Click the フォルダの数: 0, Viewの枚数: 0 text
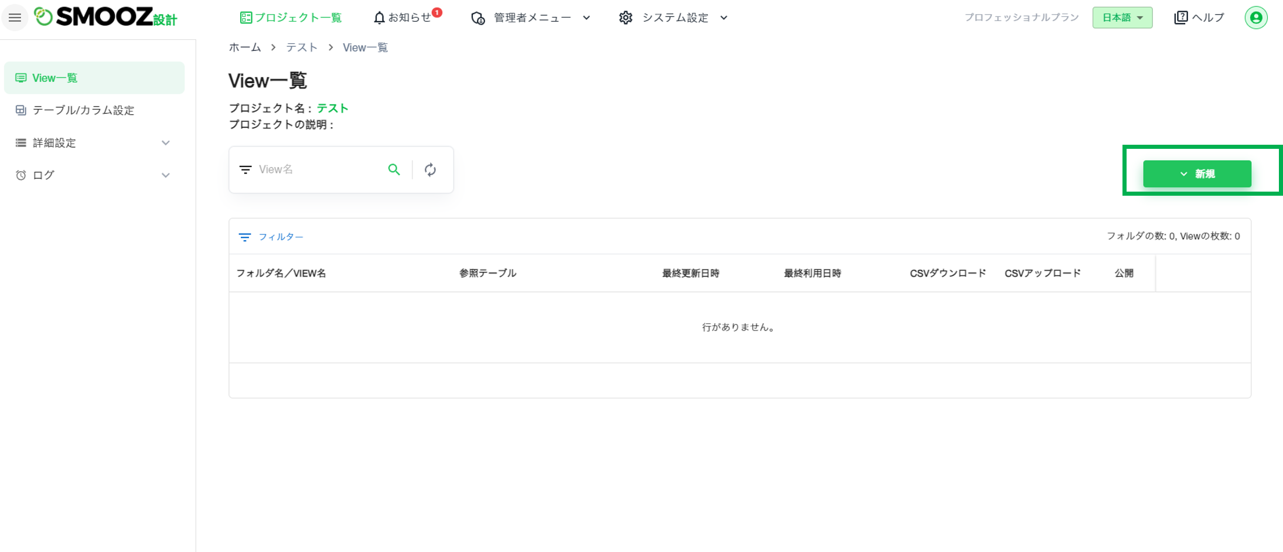This screenshot has width=1283, height=552. [1173, 236]
